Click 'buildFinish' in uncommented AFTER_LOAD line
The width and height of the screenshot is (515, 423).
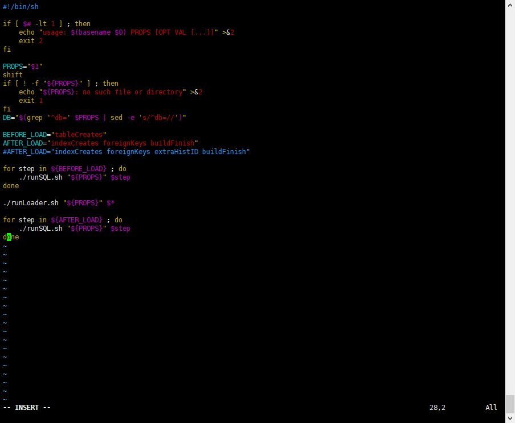click(x=173, y=143)
